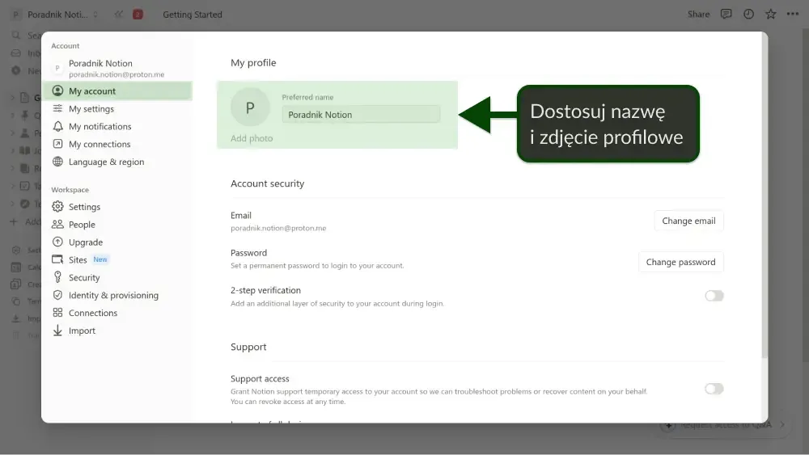The height and width of the screenshot is (455, 809).
Task: Open Language & region section
Action: coord(117,162)
